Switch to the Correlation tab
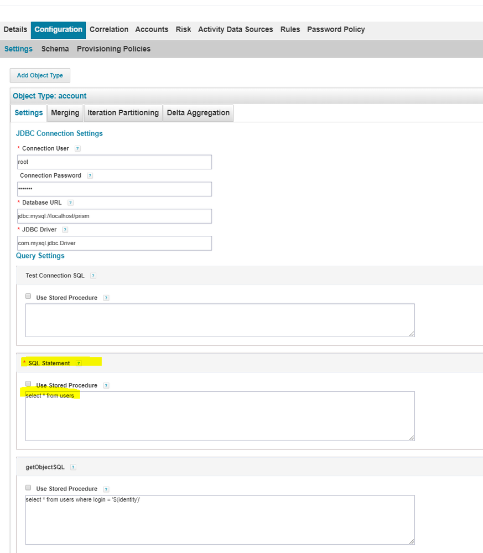 tap(109, 30)
